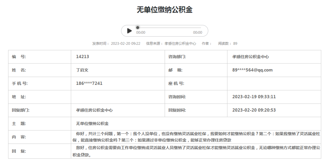
Task: Click the inquiry time 2023-02-19 09:33:11
Action: pos(254,97)
